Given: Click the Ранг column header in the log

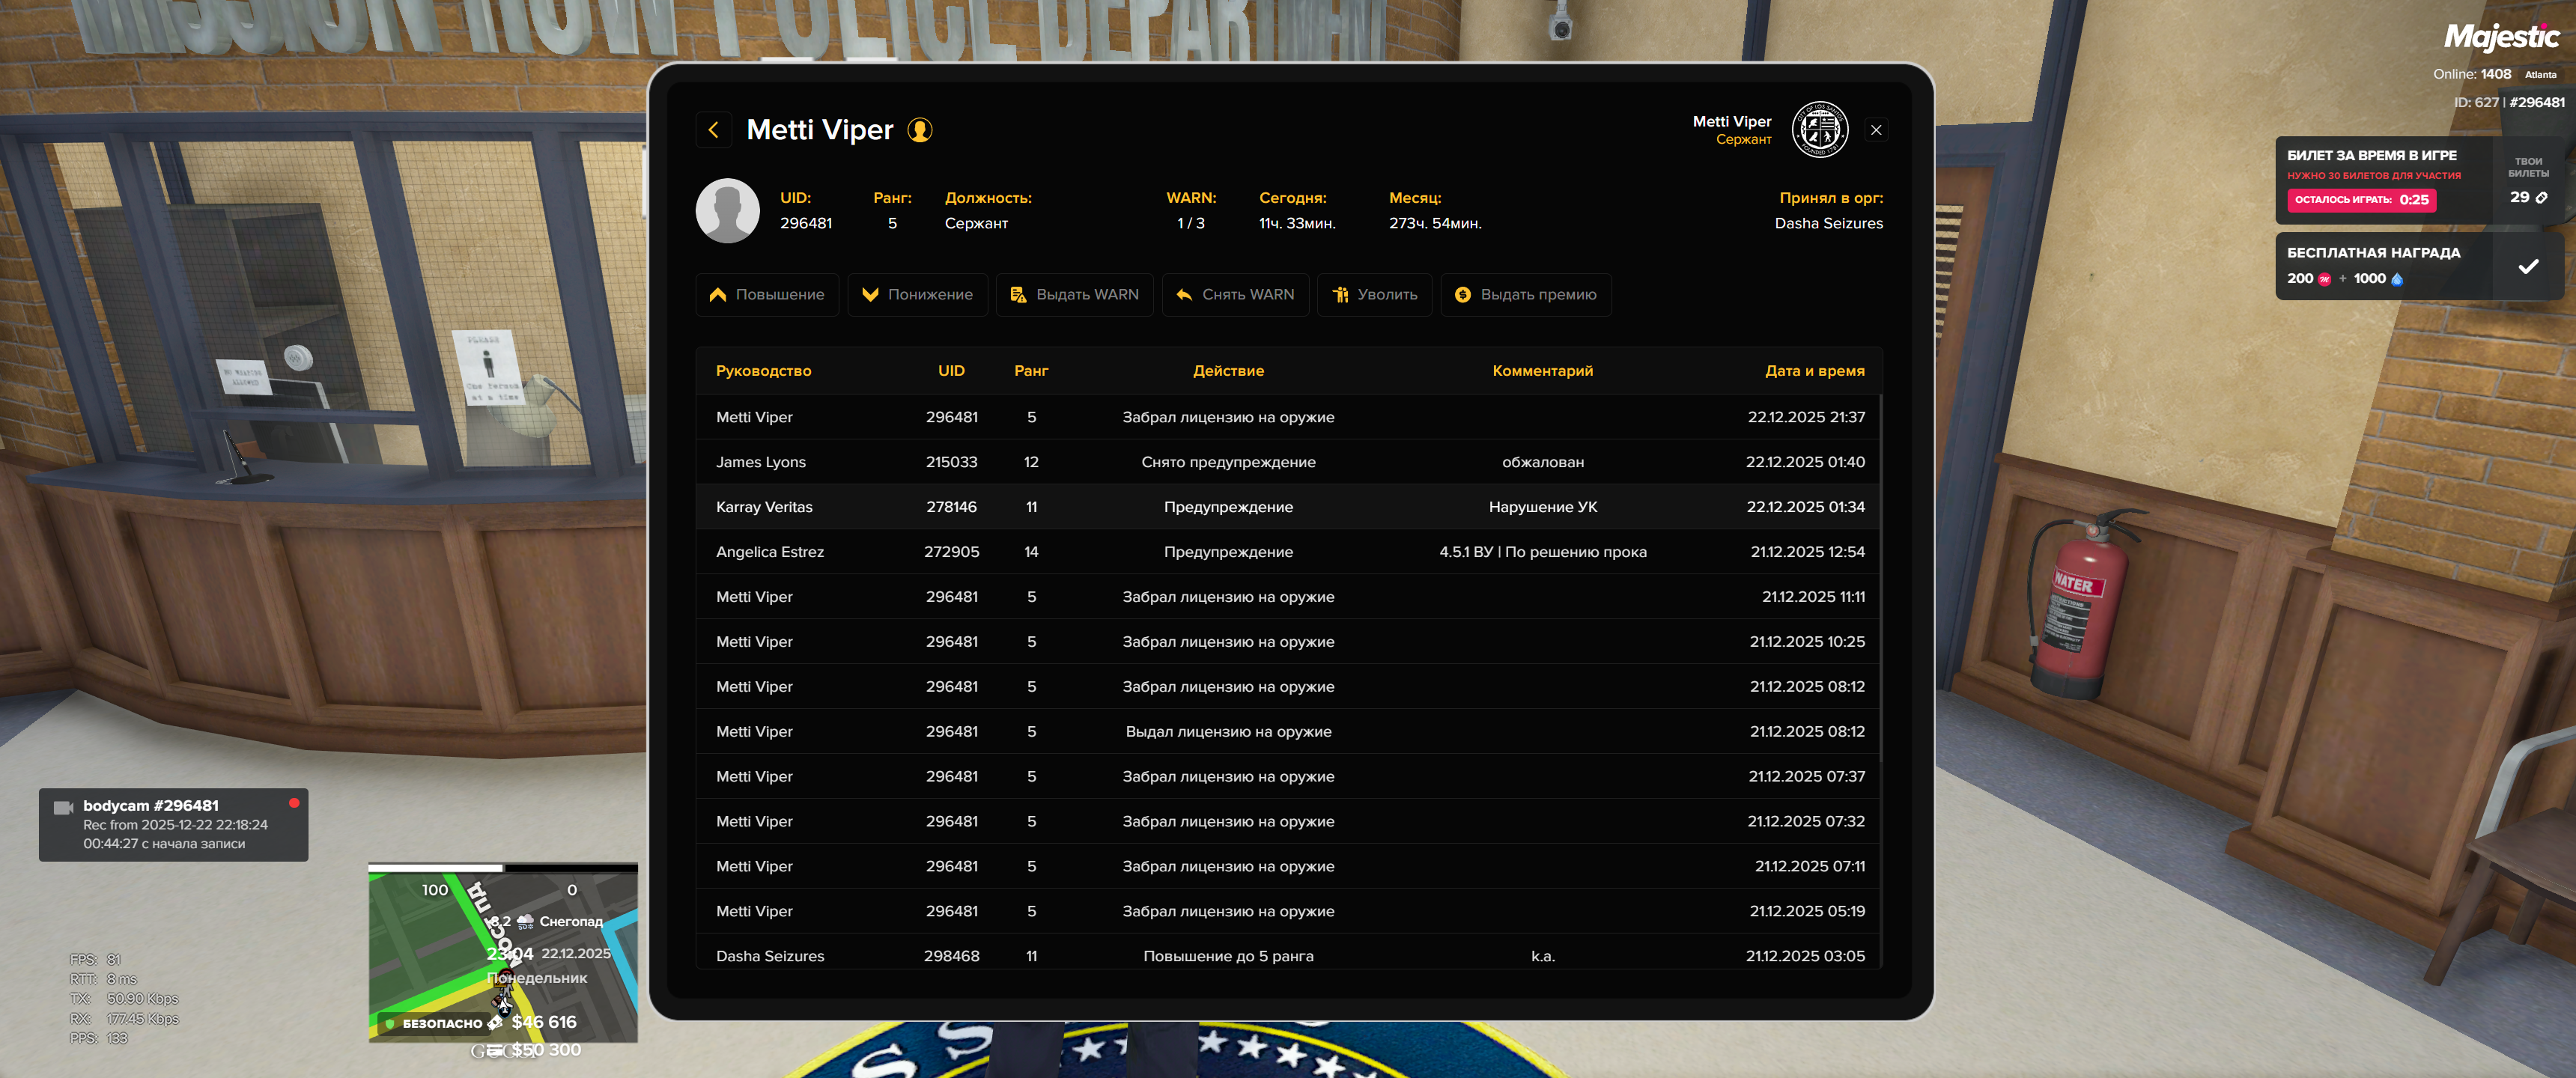Looking at the screenshot, I should coord(1031,371).
